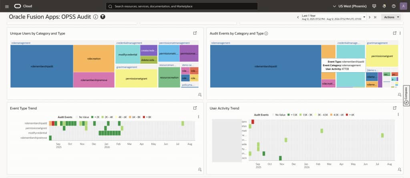This screenshot has width=410, height=178.
Task: Toggle the '< 2K' legend entry in Event Type Trend
Action: coord(95,117)
